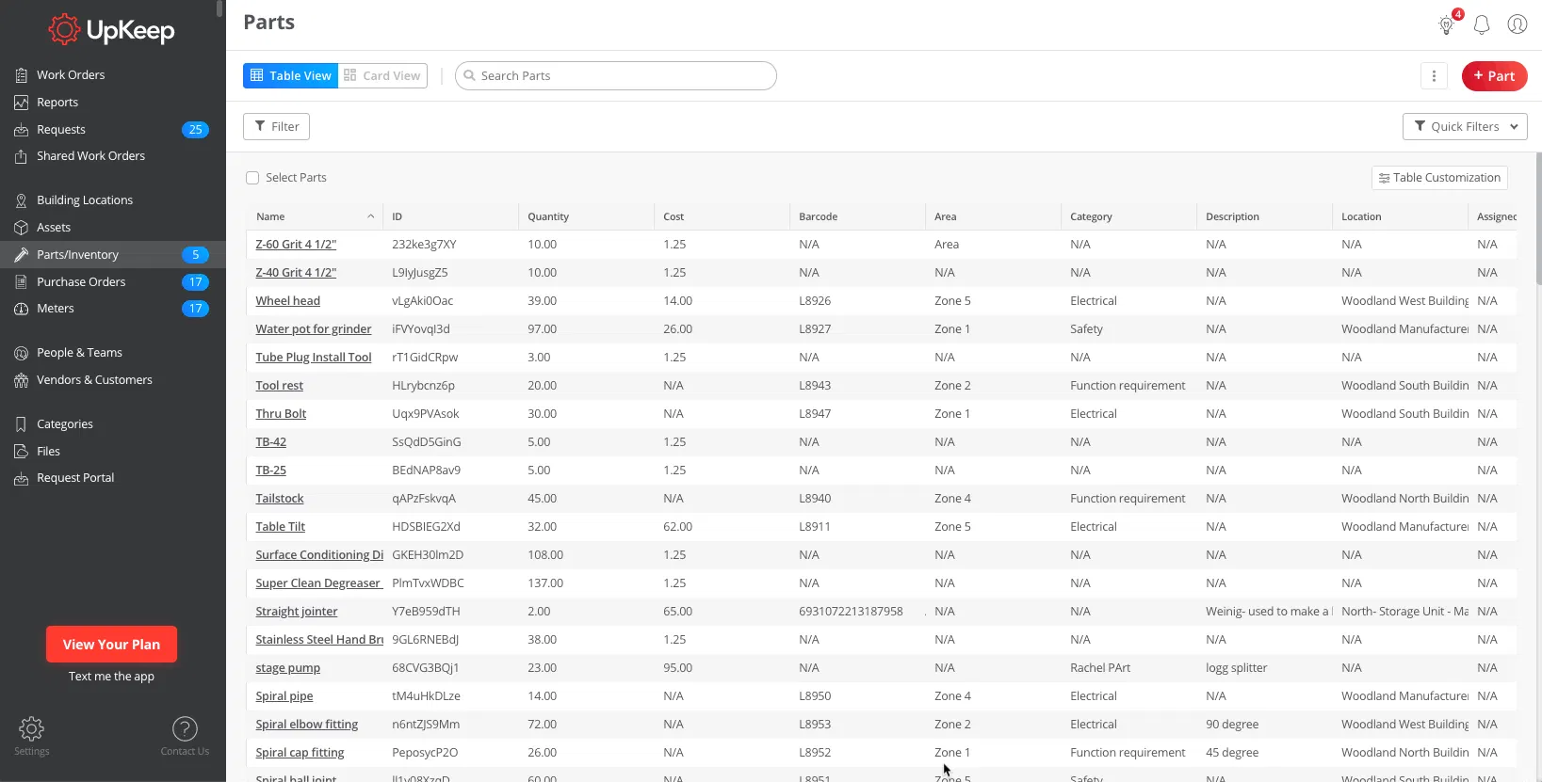Sort by the Barcode column header
This screenshot has height=782, width=1542.
coord(857,217)
